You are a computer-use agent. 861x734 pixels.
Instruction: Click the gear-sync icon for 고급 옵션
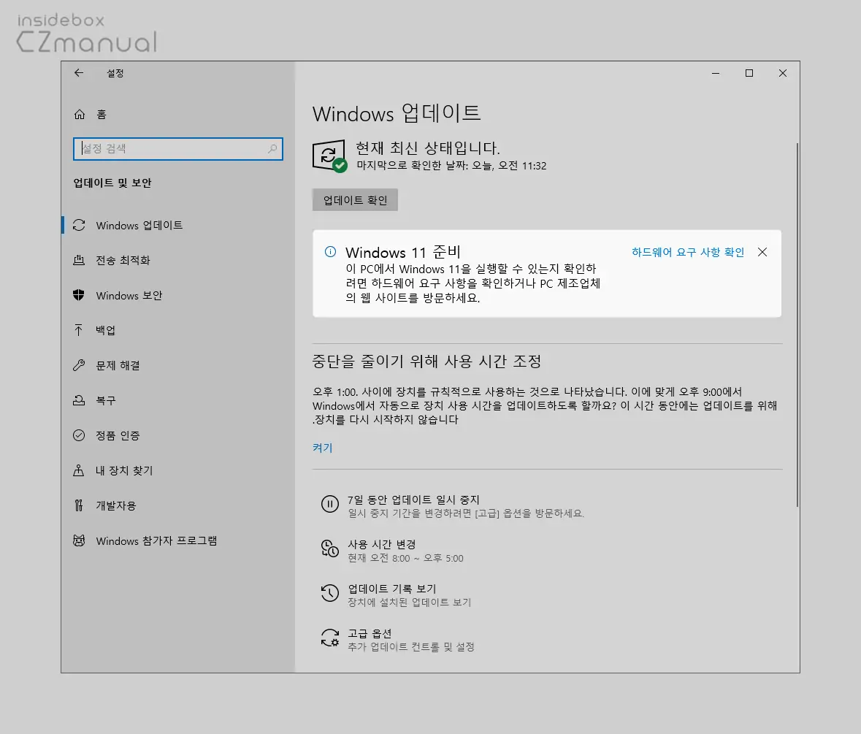(330, 638)
